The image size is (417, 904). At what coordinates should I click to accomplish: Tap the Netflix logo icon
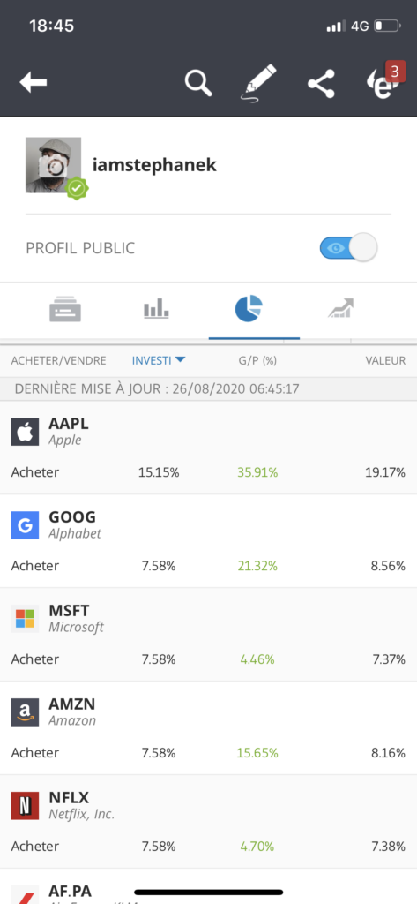click(x=25, y=805)
